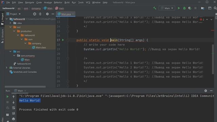Click the down arrow in Run panel

click(x=14, y=102)
